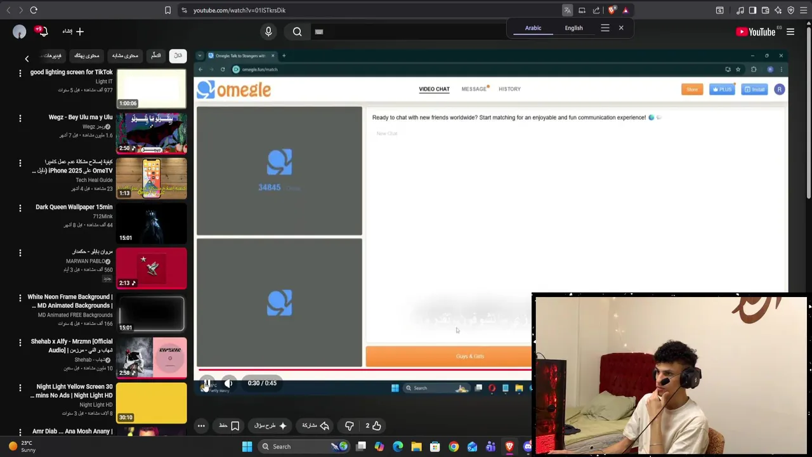Click the page vertical scrollbar up arrow

click(x=809, y=24)
